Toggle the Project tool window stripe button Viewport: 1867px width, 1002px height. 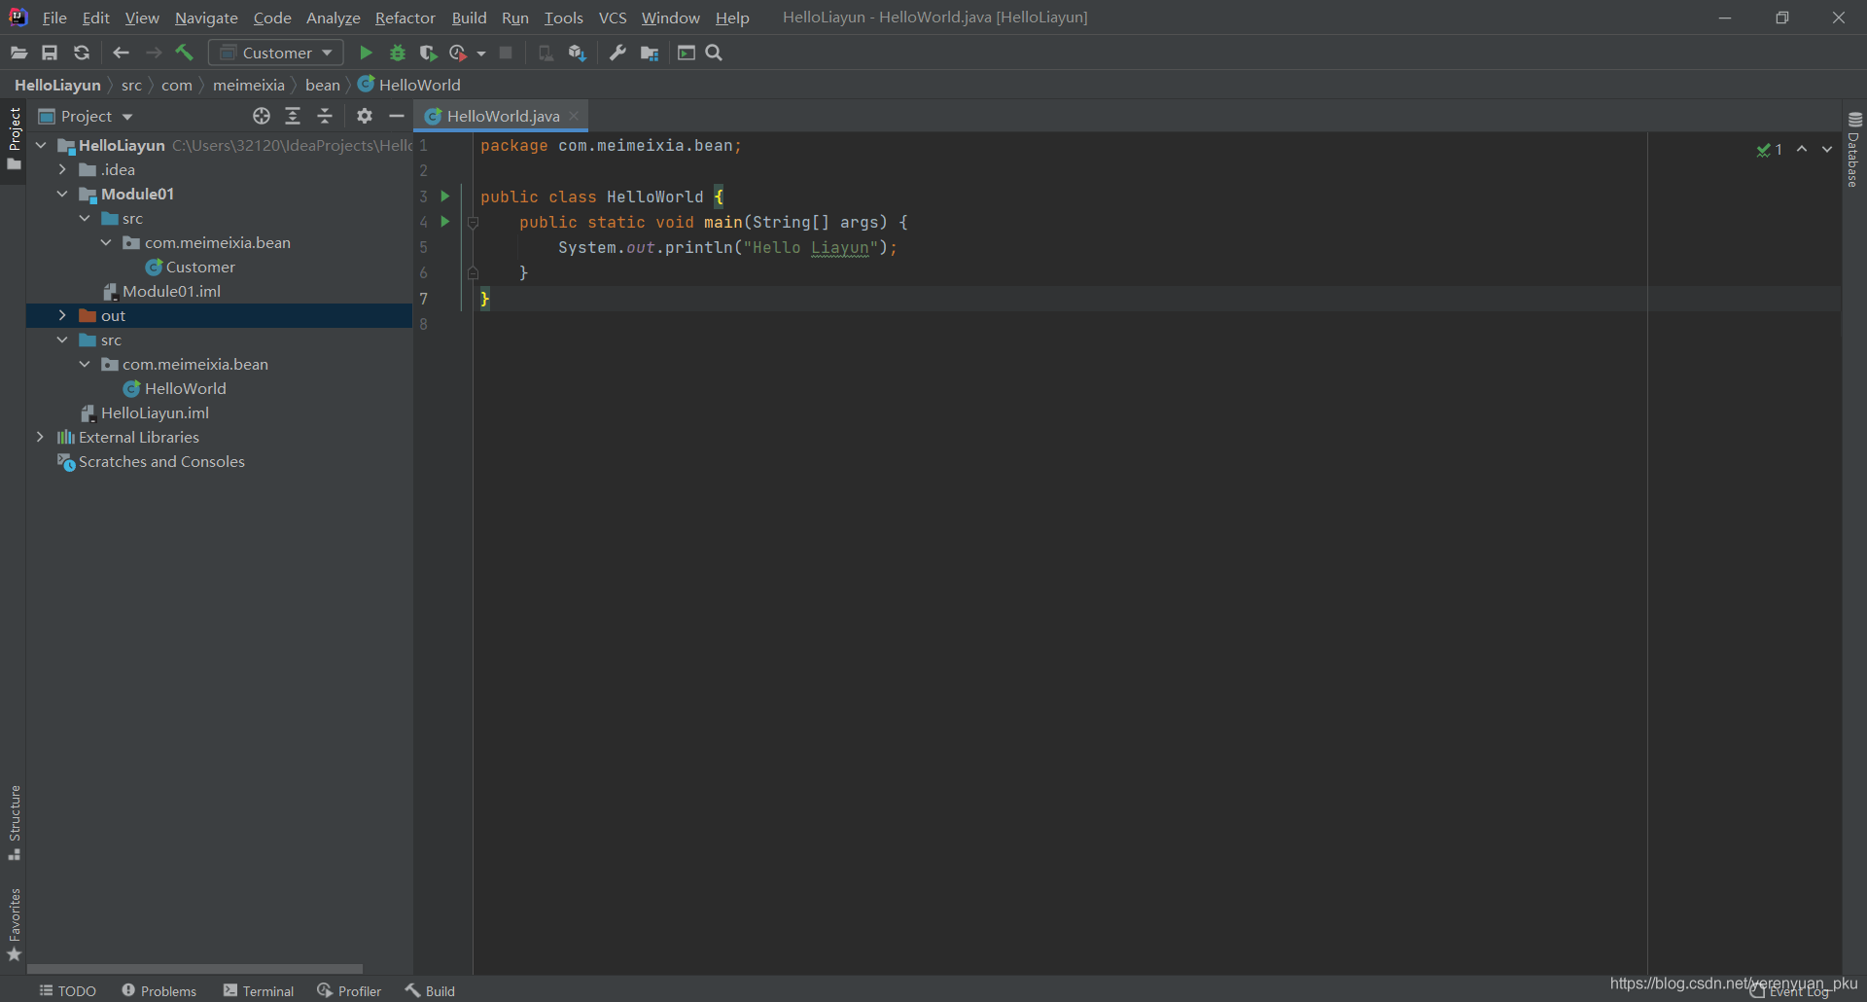pos(14,137)
